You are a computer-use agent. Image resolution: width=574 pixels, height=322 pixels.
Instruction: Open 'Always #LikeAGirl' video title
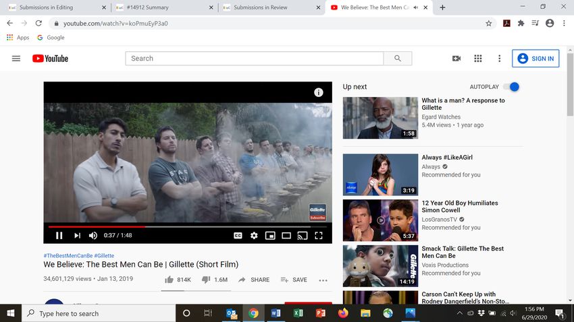click(447, 158)
